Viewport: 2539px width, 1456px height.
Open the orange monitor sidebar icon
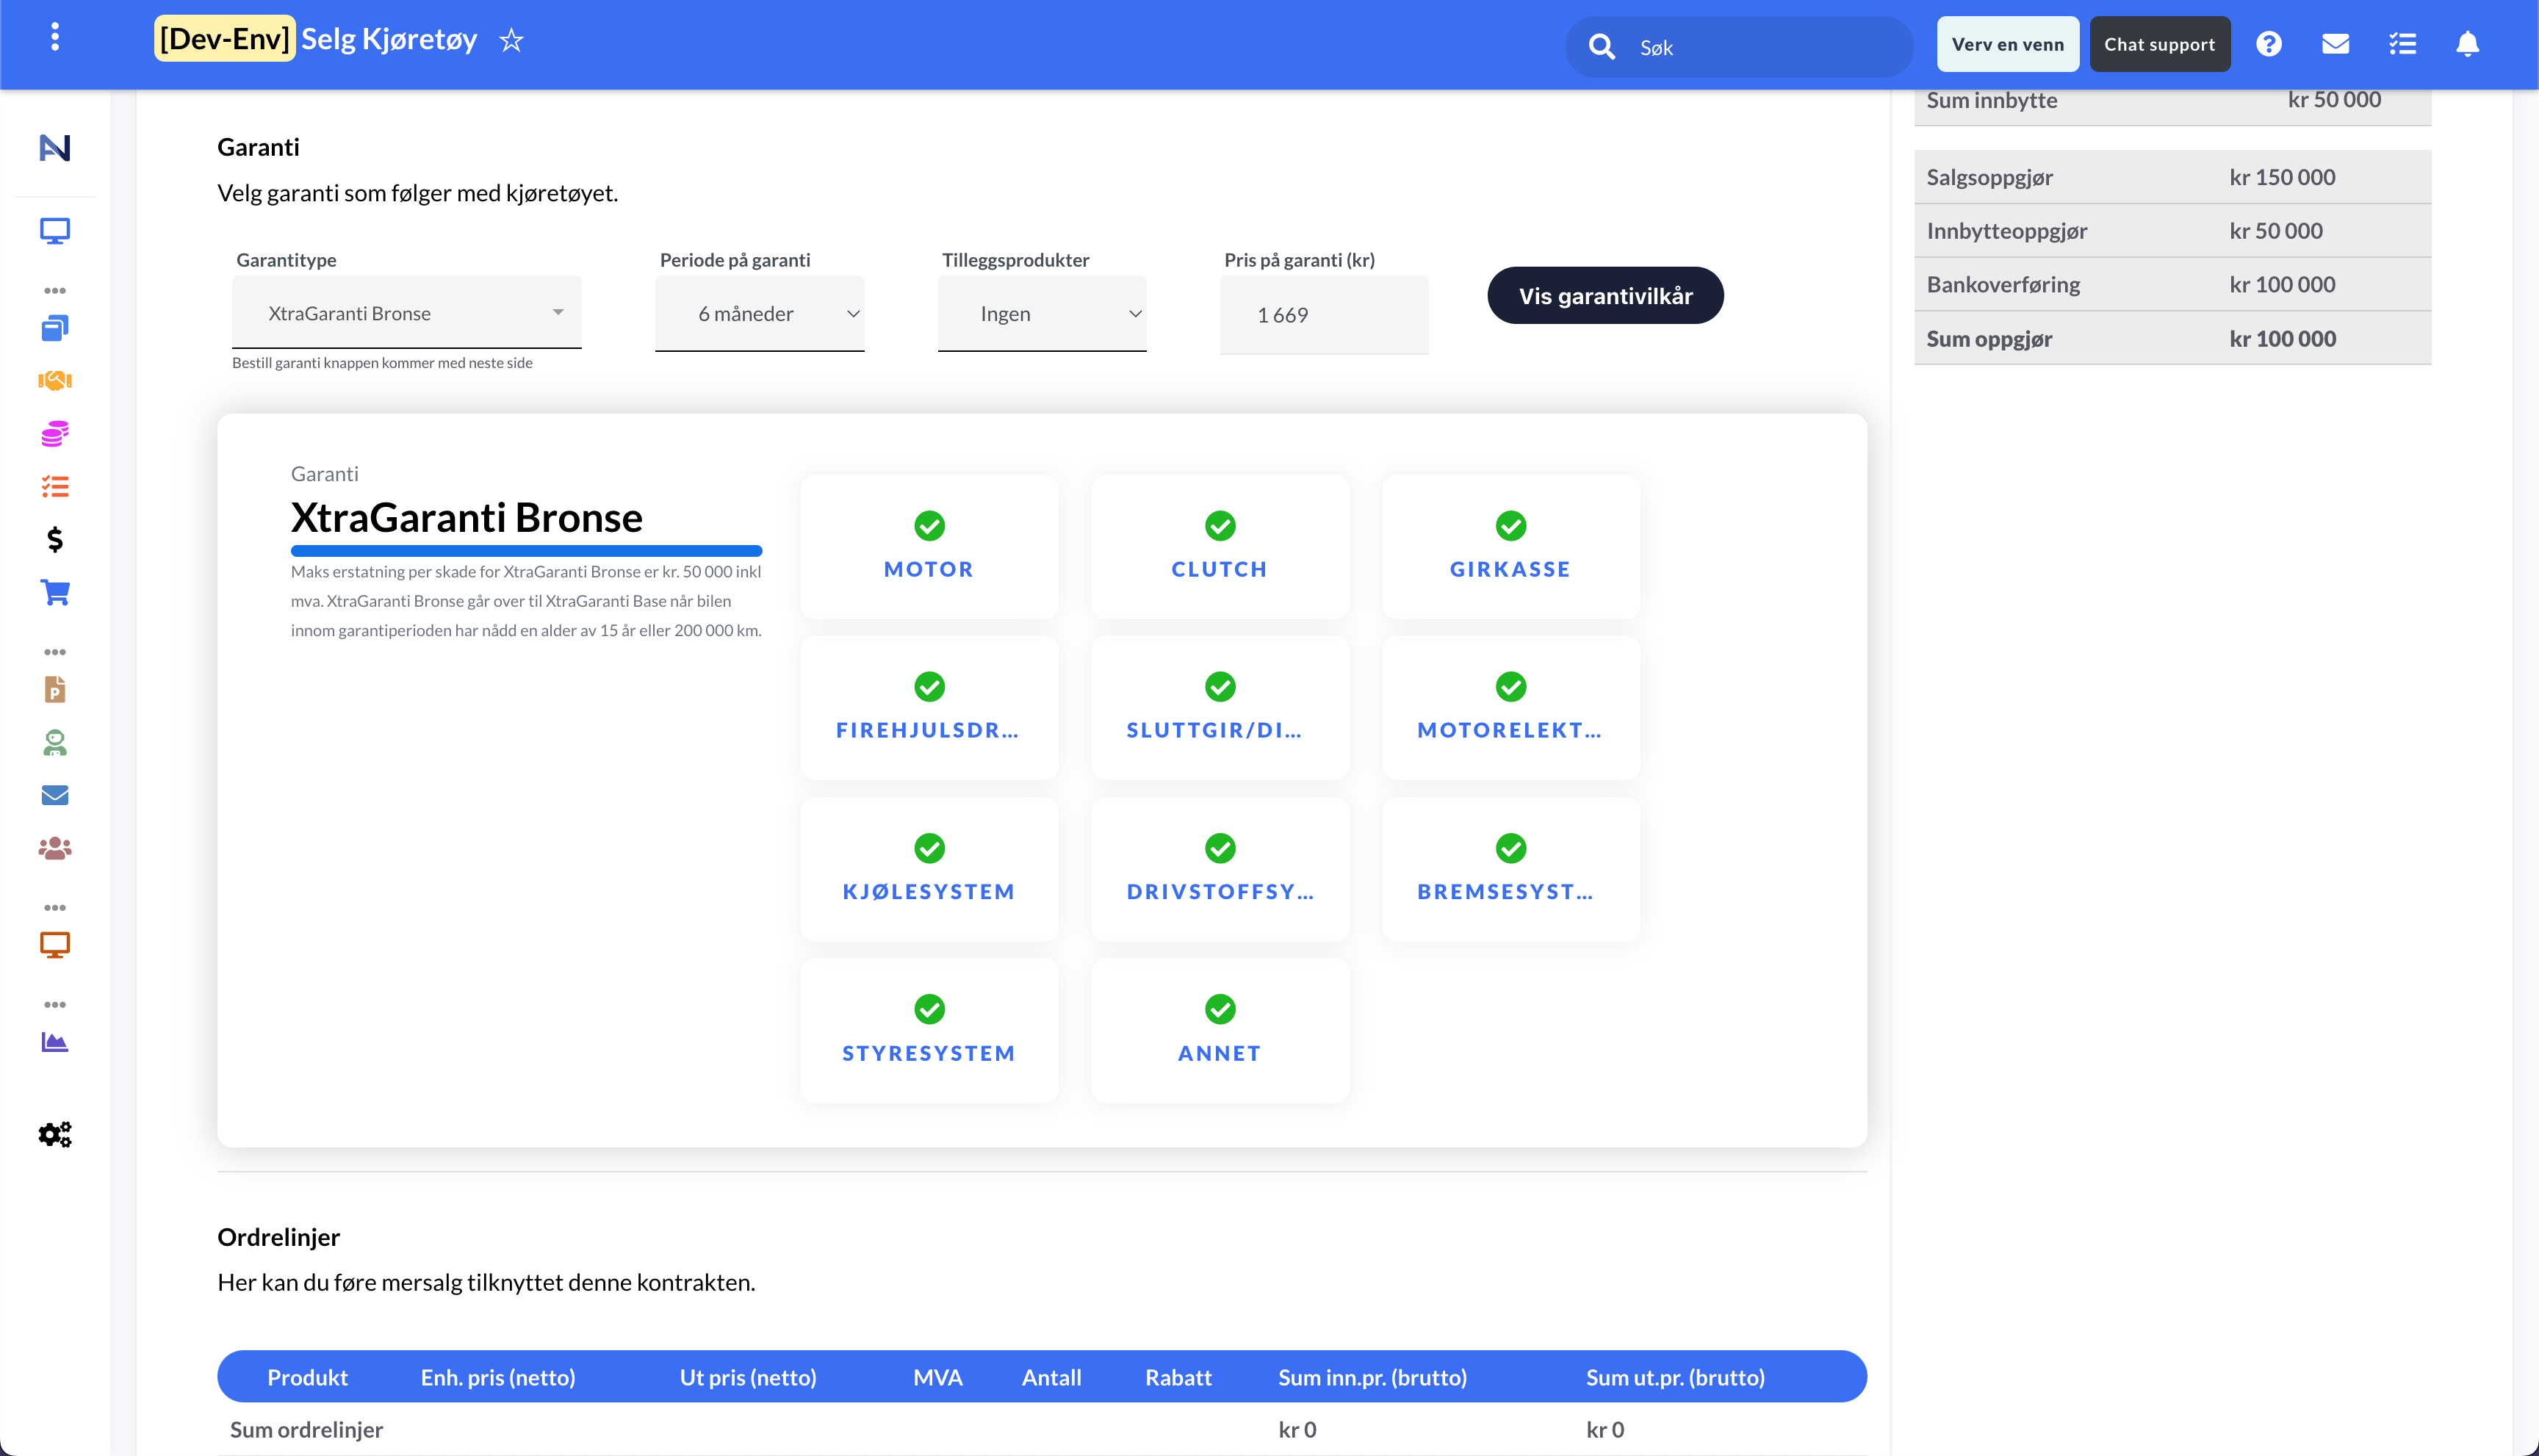pyautogui.click(x=55, y=945)
